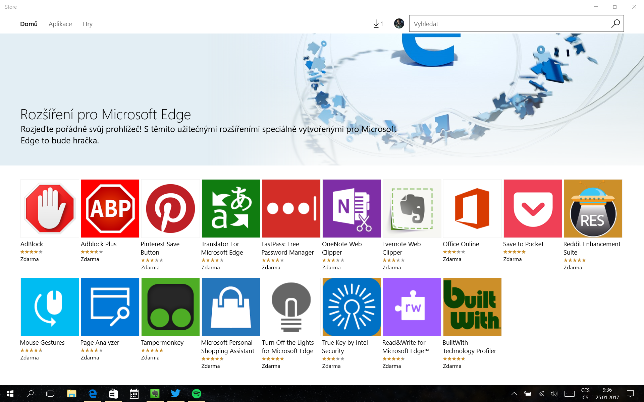Open Twitter app from taskbar

point(176,394)
